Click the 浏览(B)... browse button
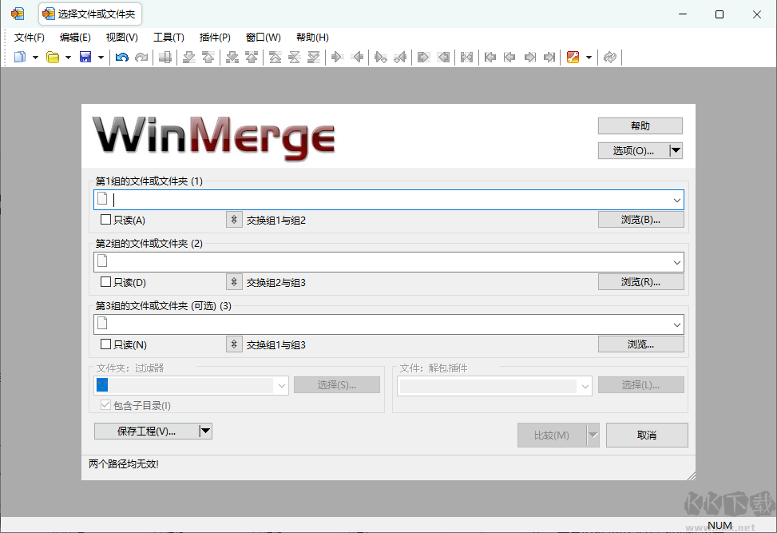This screenshot has width=777, height=533. tap(640, 219)
